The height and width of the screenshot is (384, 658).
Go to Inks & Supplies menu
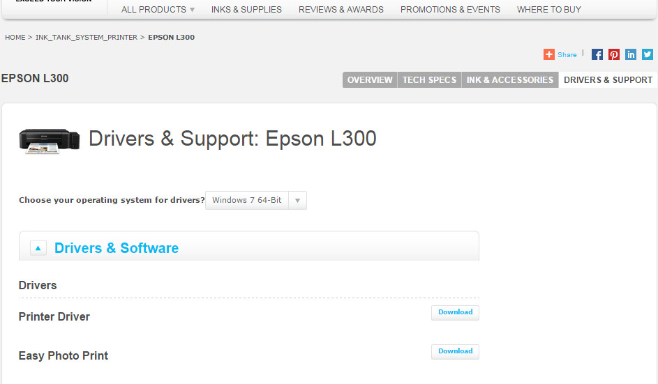pos(246,9)
